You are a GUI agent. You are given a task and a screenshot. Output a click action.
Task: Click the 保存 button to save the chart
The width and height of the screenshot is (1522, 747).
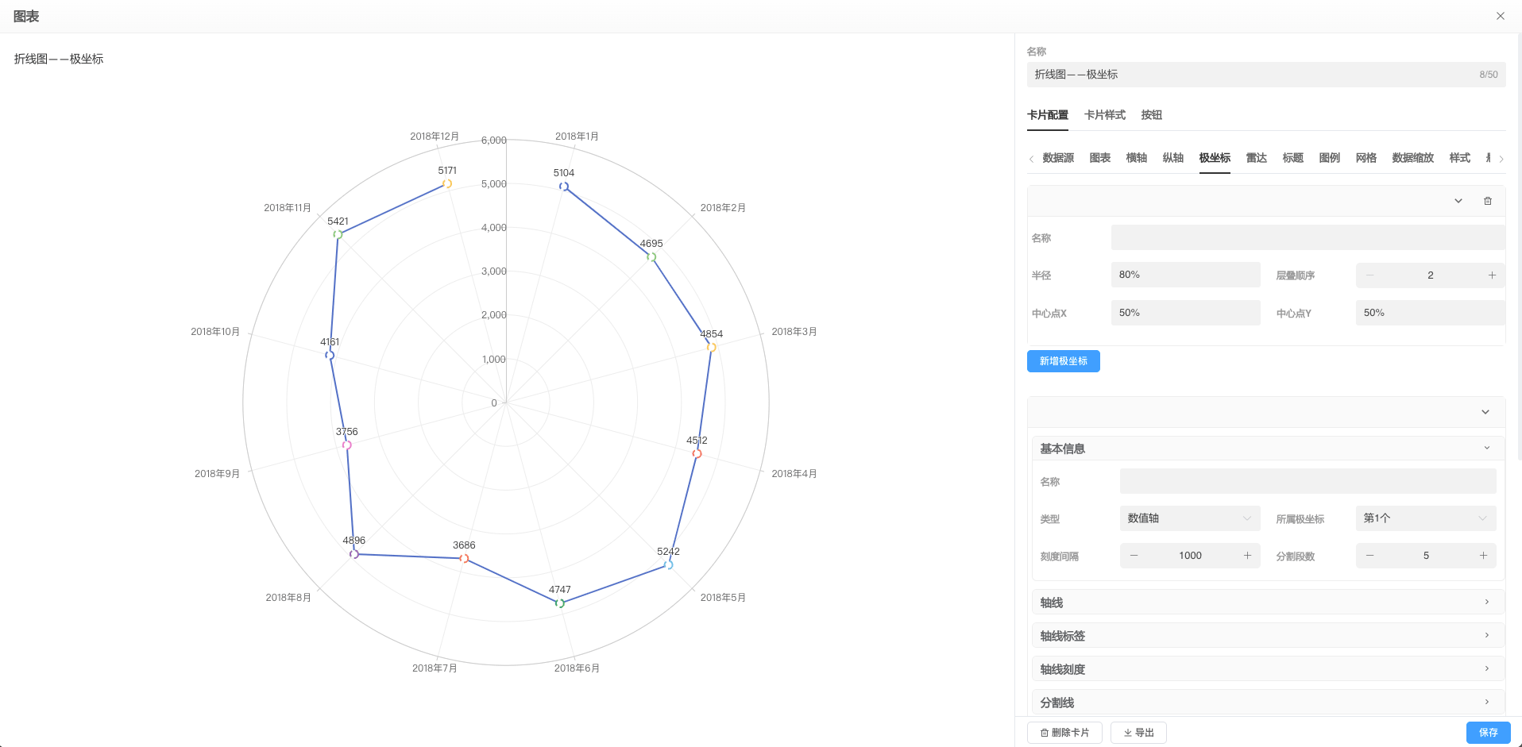pos(1487,732)
